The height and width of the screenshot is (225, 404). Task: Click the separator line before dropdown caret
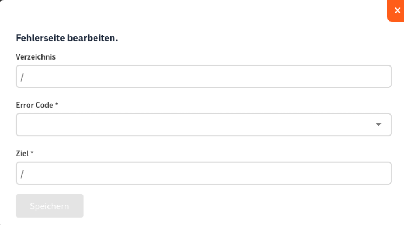[x=367, y=125]
